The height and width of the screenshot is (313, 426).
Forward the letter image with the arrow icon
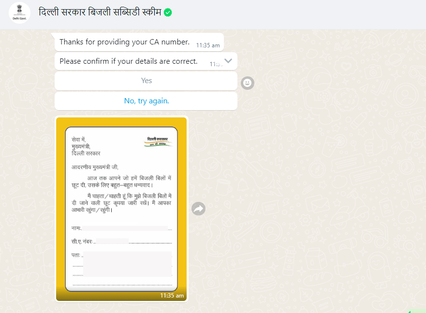click(198, 209)
